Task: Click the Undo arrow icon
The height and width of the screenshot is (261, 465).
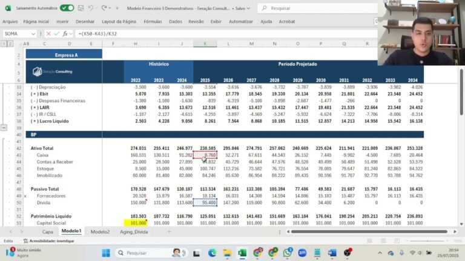Action: tap(91, 8)
